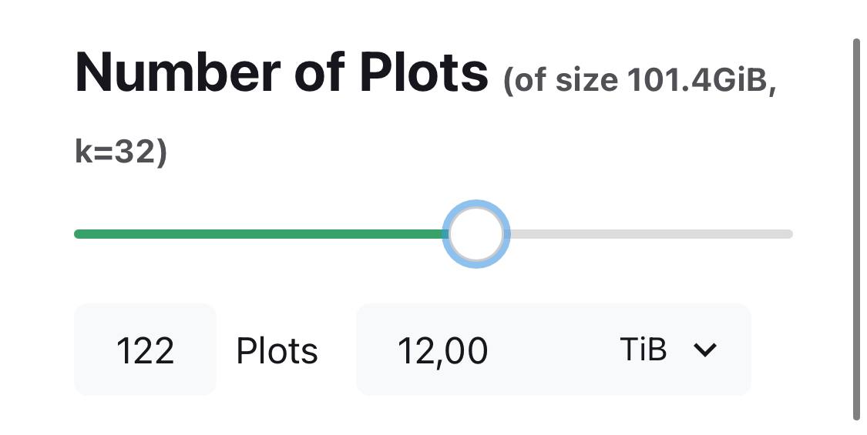Click the "k=32)" text line
This screenshot has width=867, height=435.
pos(121,152)
